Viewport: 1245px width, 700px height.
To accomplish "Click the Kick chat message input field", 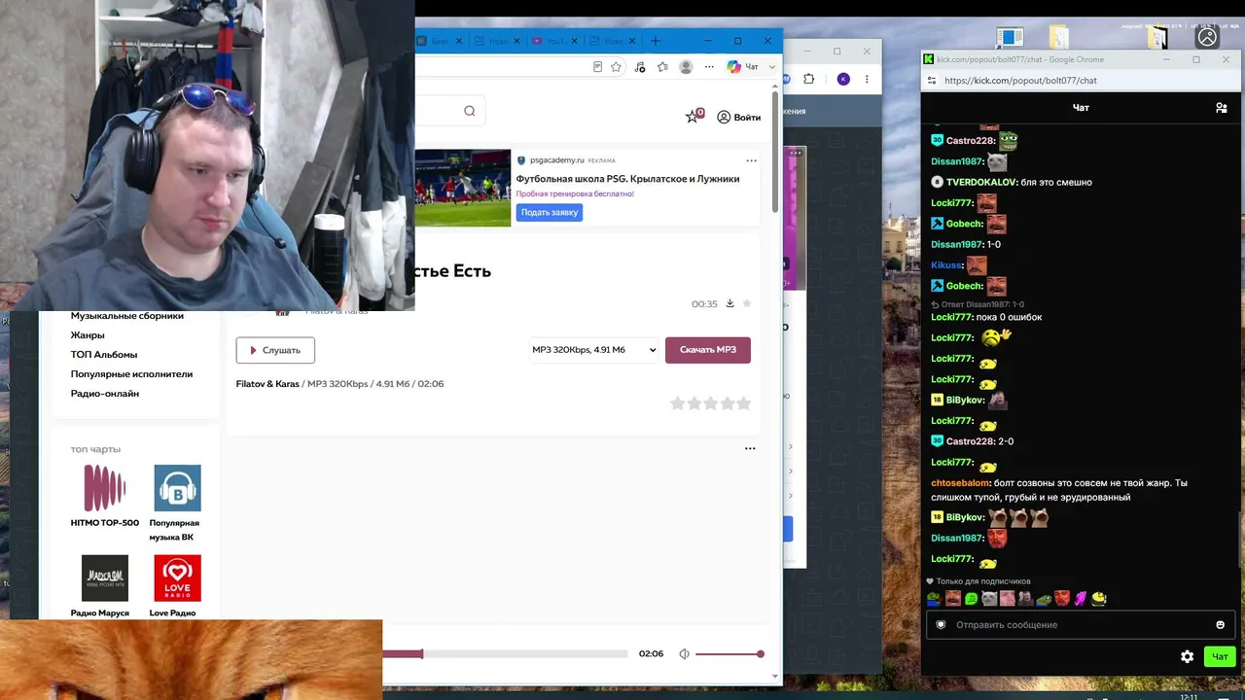I will [1080, 625].
